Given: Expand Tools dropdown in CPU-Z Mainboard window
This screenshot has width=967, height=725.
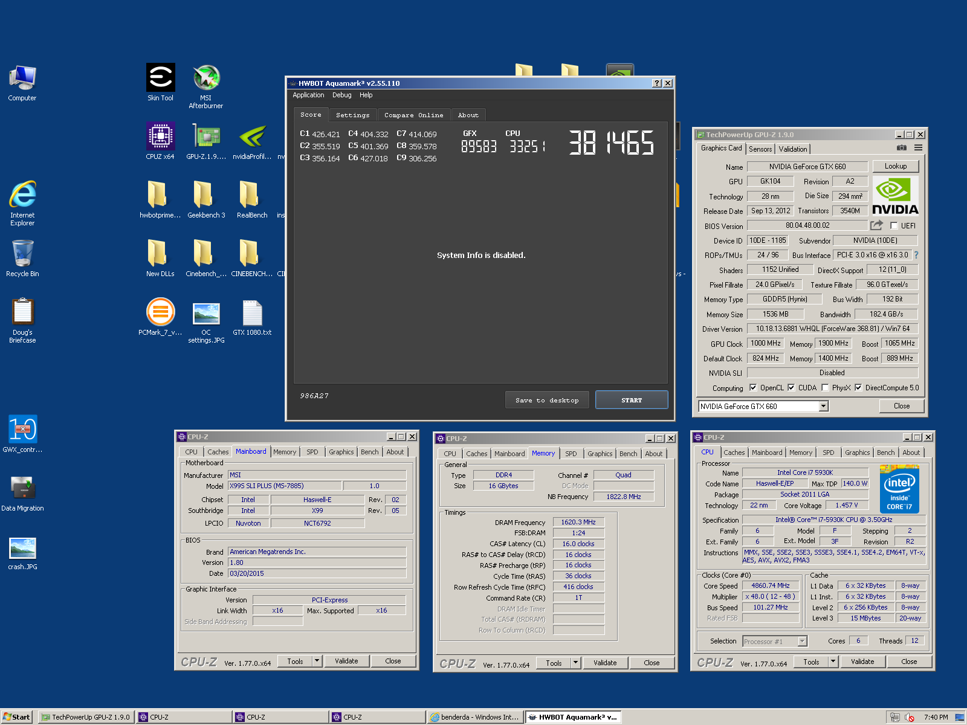Looking at the screenshot, I should point(317,661).
